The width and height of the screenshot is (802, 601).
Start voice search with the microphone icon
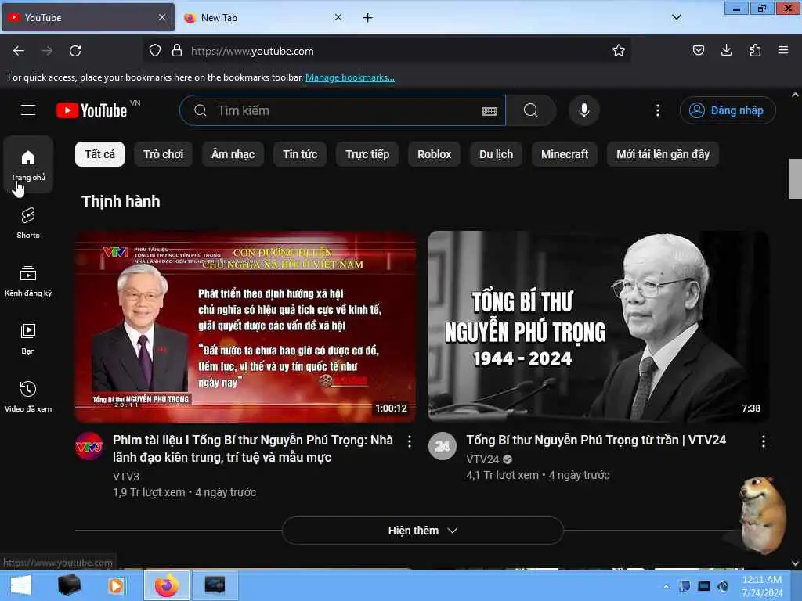tap(583, 110)
